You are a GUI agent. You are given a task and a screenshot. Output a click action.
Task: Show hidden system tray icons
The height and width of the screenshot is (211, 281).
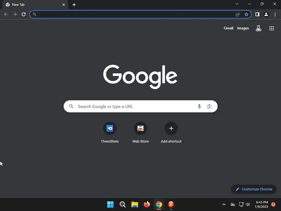[x=224, y=204]
